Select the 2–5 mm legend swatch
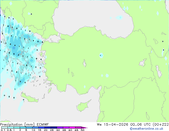Image resolution: width=169 pixels, height=131 pixels. coord(23,128)
